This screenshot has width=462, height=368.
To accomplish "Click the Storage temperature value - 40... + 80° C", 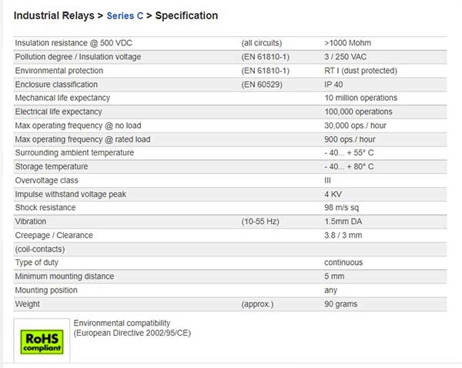I will pos(349,166).
